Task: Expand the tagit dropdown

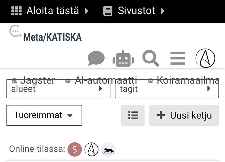Action: (x=167, y=89)
